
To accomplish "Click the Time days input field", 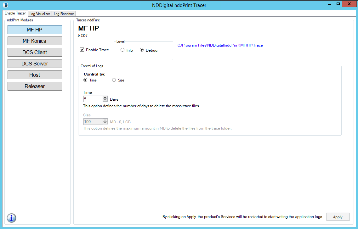I will [93, 99].
